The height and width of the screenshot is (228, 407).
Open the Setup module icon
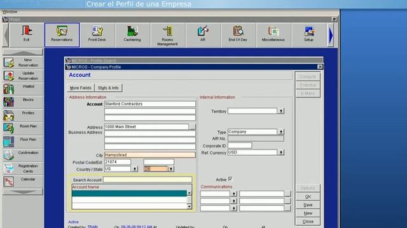pyautogui.click(x=308, y=35)
